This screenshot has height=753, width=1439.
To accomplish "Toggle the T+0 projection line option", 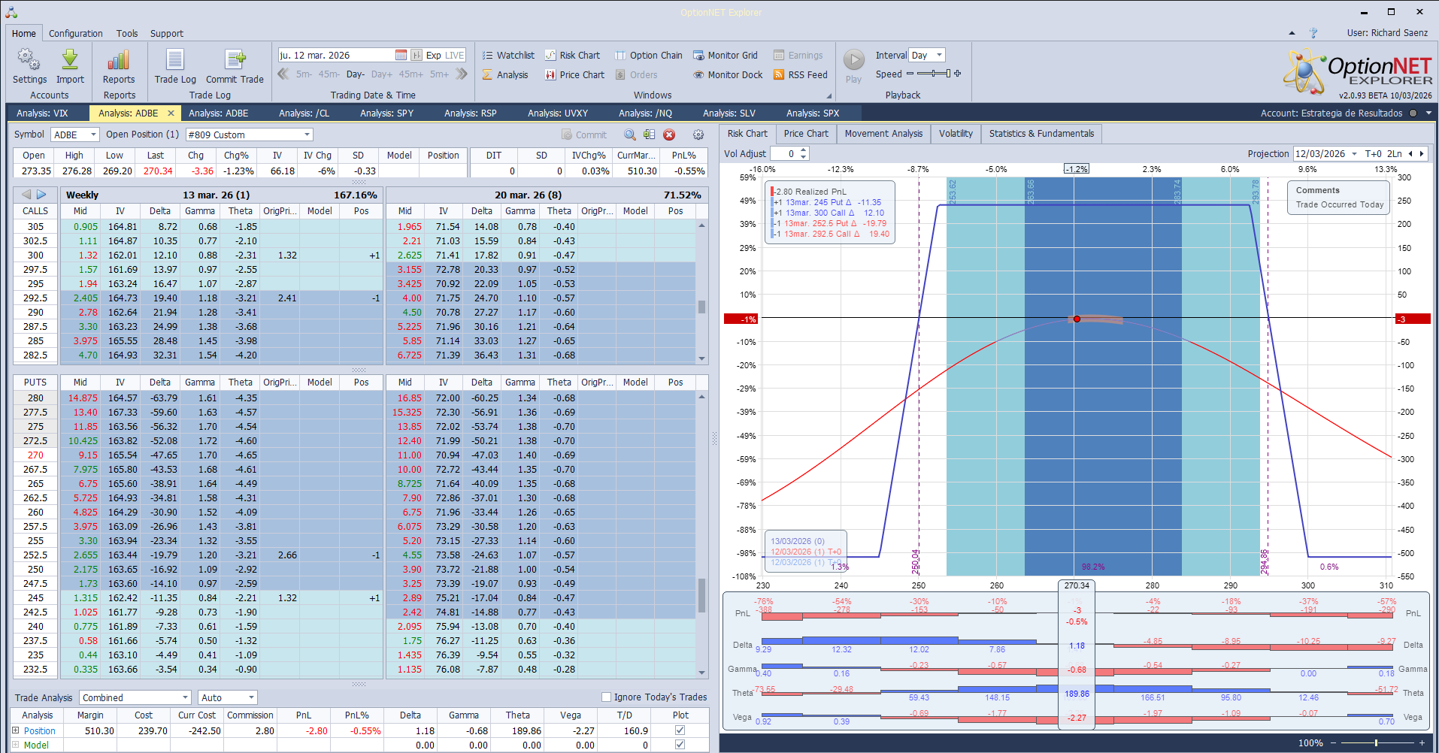I will pos(1373,153).
